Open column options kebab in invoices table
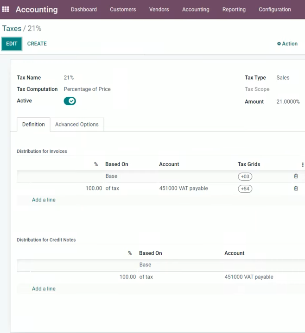 (x=303, y=164)
